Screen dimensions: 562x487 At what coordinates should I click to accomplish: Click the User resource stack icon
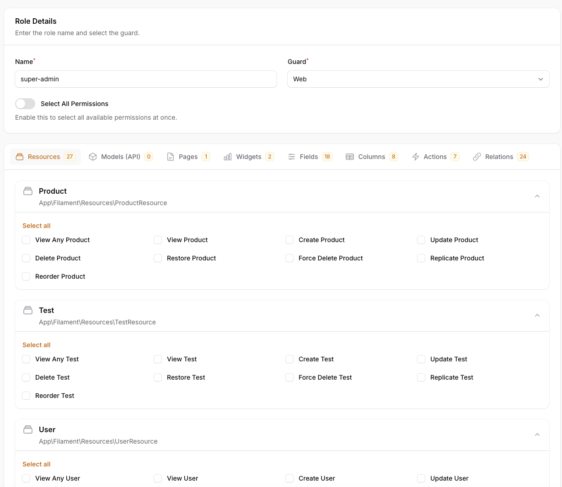click(28, 429)
